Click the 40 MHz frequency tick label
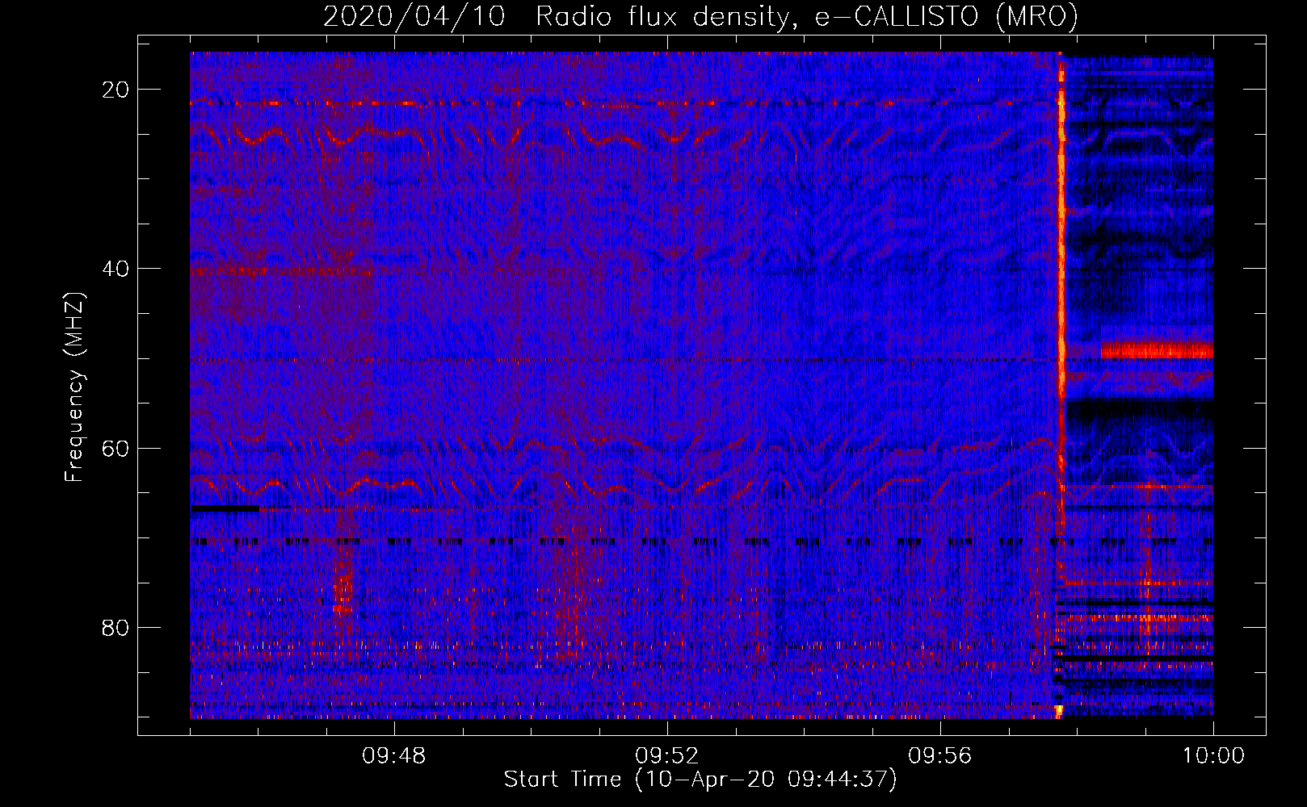Screen dimensions: 1307x807 tap(116, 269)
